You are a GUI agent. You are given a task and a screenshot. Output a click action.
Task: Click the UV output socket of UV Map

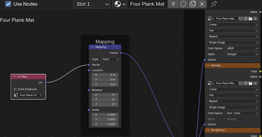point(46,83)
